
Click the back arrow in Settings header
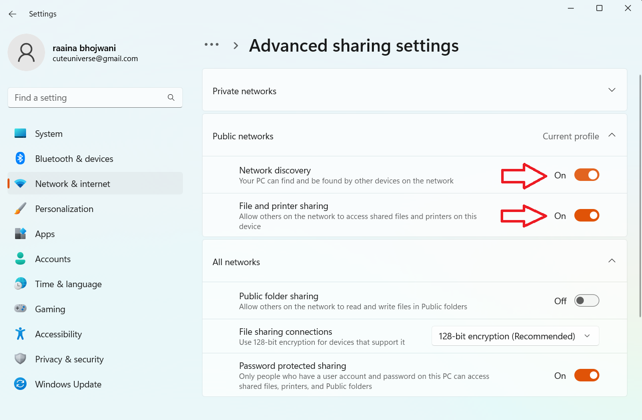(13, 14)
